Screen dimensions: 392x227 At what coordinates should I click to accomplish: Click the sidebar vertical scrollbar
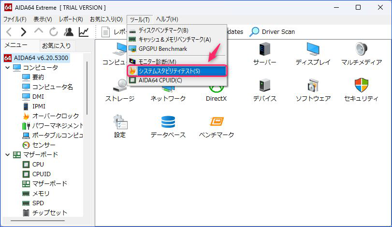tap(87, 88)
